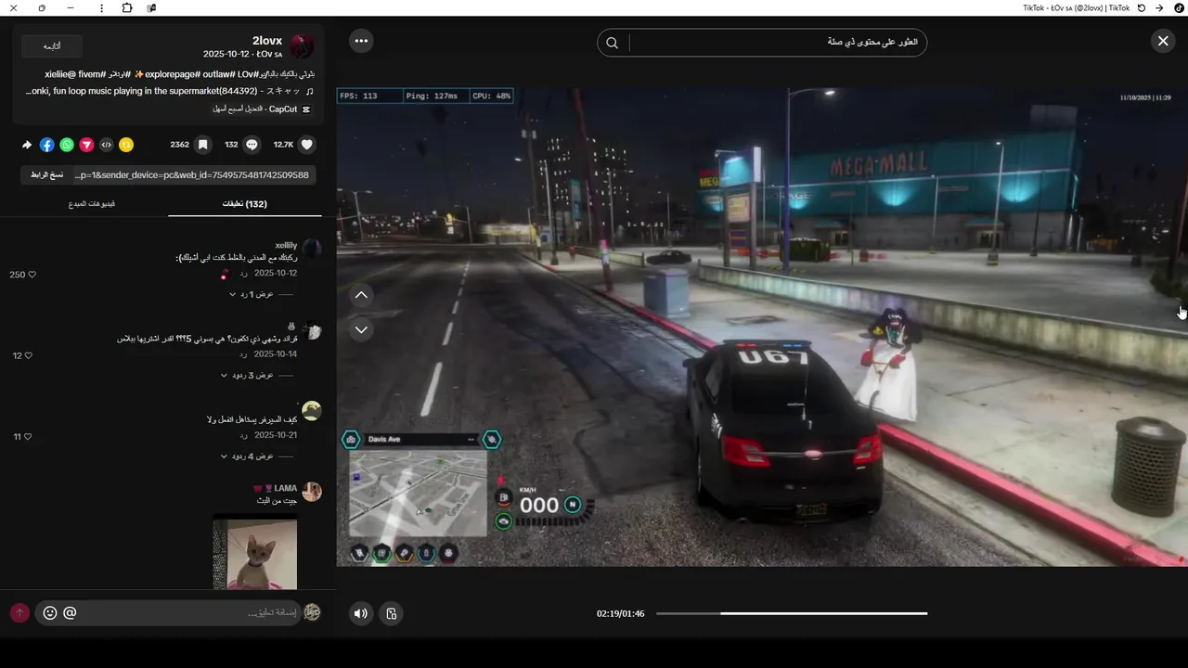Open comments via the speech bubble icon
1188x668 pixels.
click(252, 145)
